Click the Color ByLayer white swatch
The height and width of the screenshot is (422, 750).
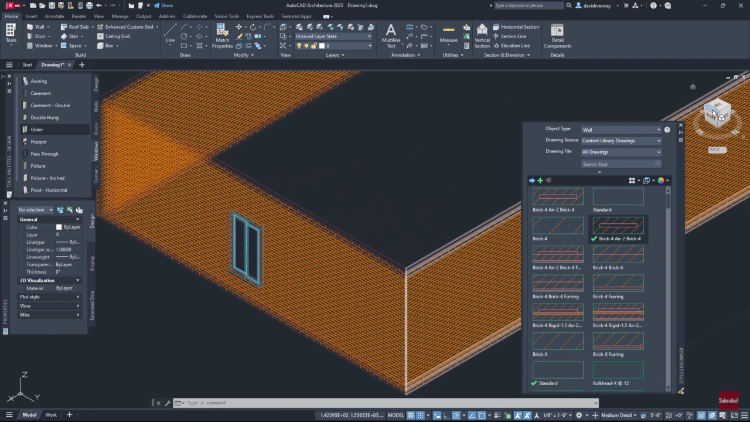coord(59,227)
